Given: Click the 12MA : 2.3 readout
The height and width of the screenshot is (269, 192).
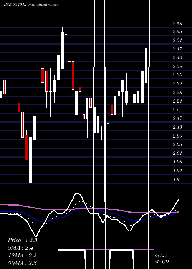Looking at the screenshot, I should pos(22,255).
